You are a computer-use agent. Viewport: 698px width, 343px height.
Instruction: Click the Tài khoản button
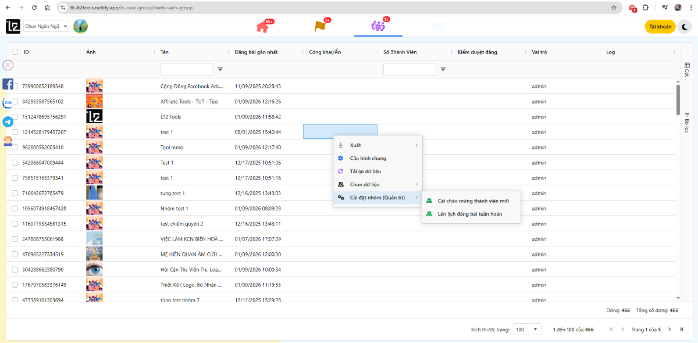pyautogui.click(x=659, y=26)
